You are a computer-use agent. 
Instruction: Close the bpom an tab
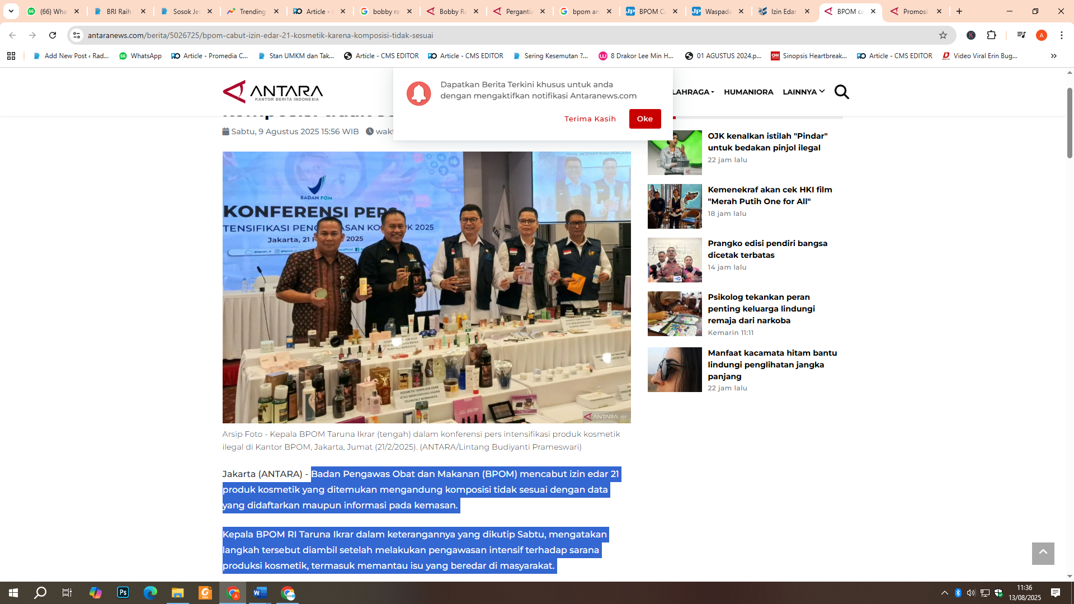[x=609, y=11]
